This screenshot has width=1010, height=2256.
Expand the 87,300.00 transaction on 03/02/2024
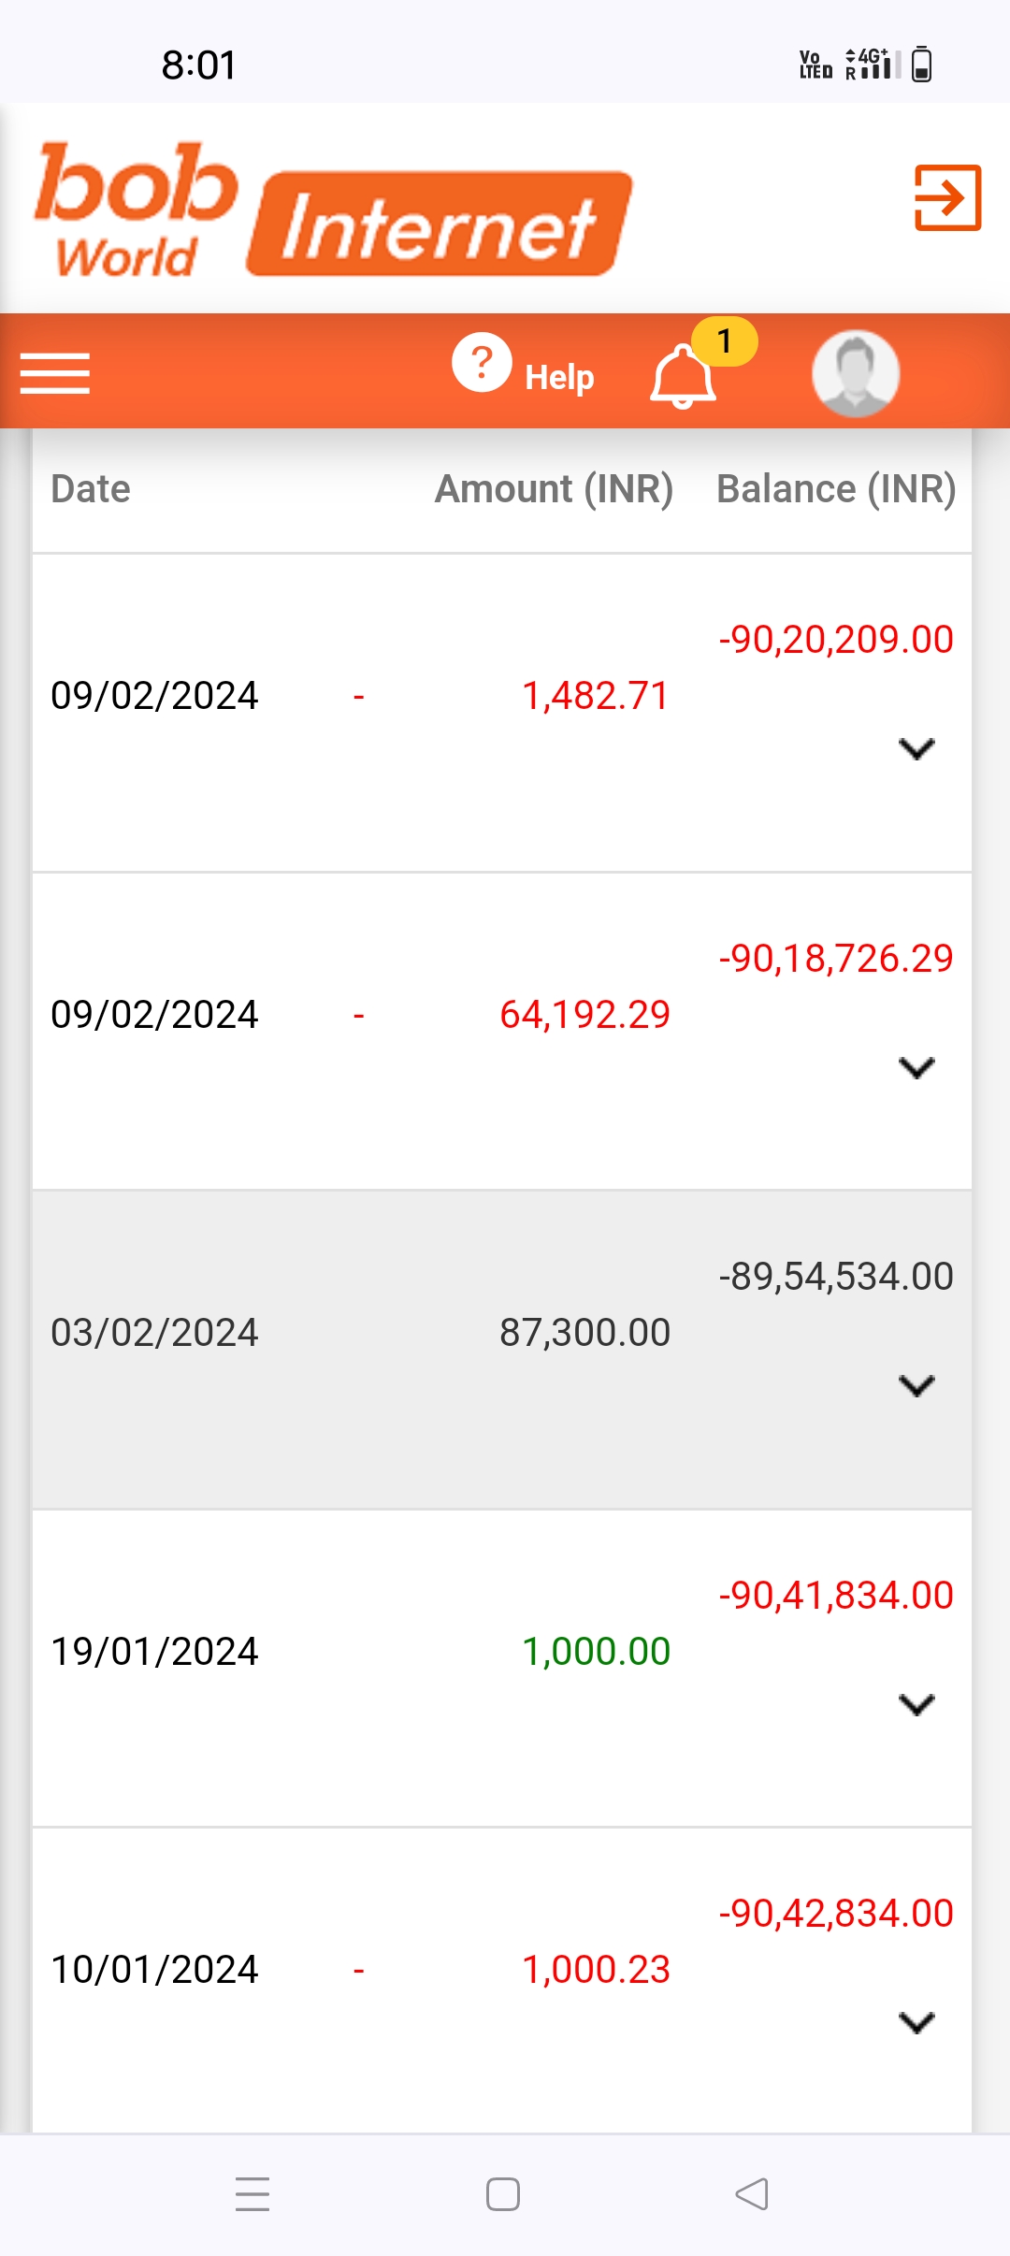pos(916,1385)
